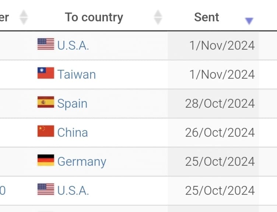Click the Sent column header
The image size is (277, 212).
pyautogui.click(x=207, y=17)
